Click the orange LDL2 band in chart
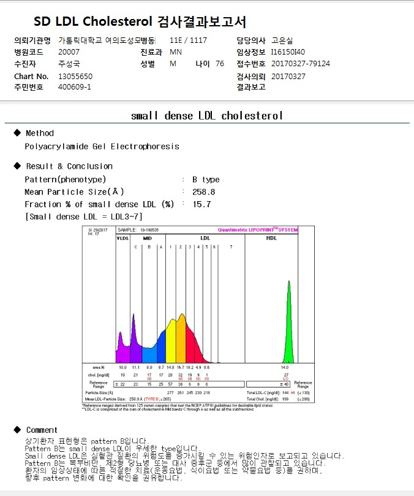The image size is (414, 496). pos(181,340)
